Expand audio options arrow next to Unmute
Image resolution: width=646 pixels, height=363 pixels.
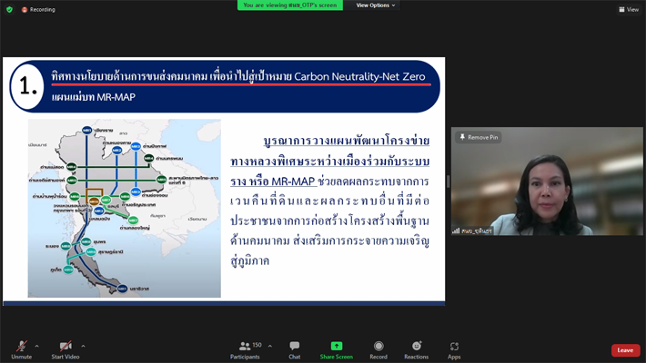[x=37, y=346]
